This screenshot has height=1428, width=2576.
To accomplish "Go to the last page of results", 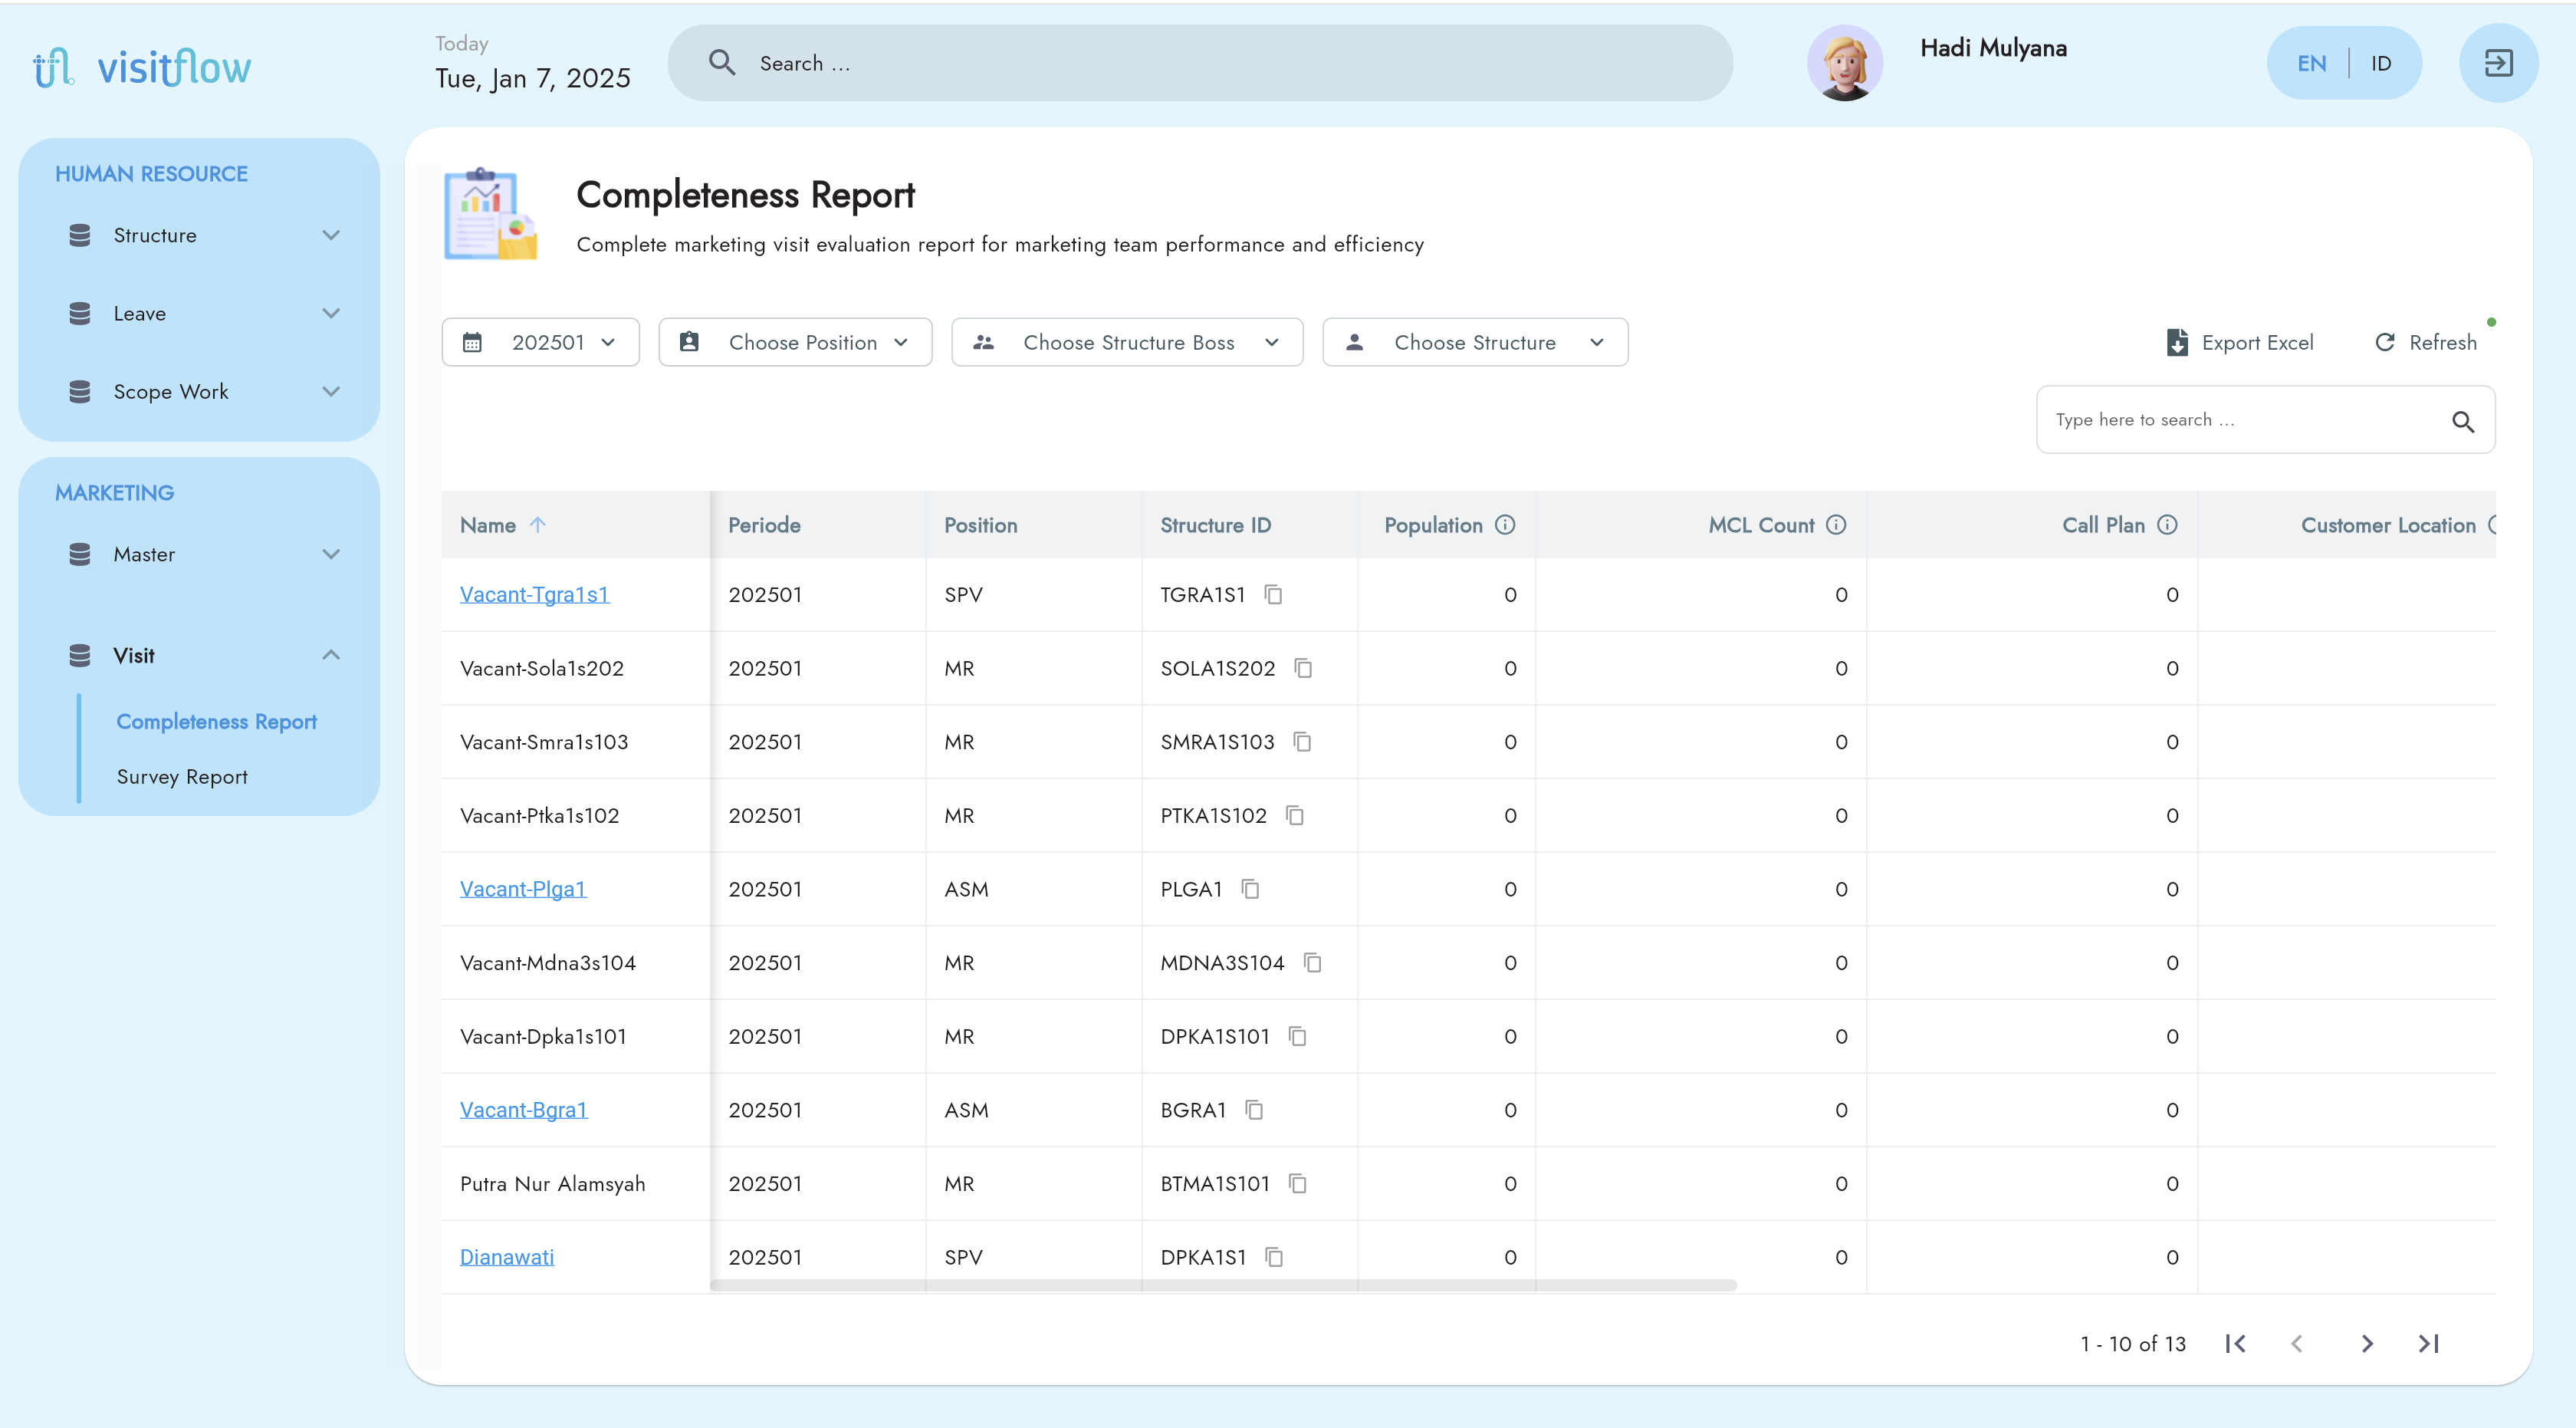I will point(2429,1344).
